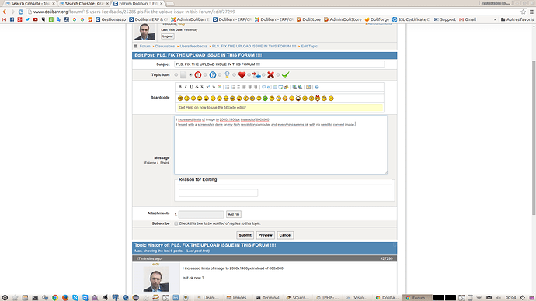536x301 pixels.
Task: Open the Autres favoris bookmarks folder
Action: [x=517, y=19]
